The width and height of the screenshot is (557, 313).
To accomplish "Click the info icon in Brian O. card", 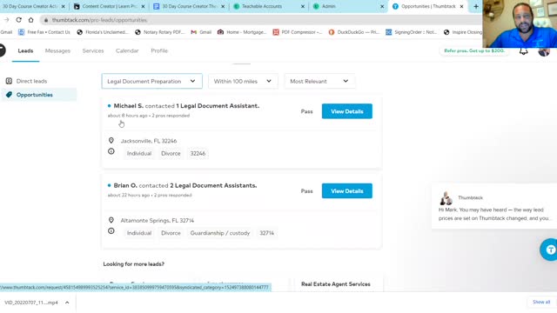I will [x=111, y=230].
